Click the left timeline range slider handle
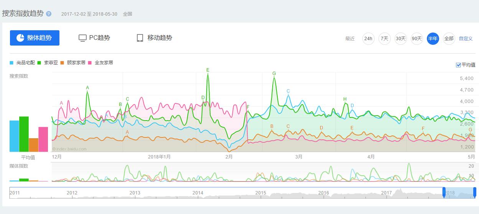Screen dimensions: 479x214 pyautogui.click(x=444, y=193)
